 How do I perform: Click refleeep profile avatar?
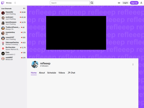click(x=35, y=64)
